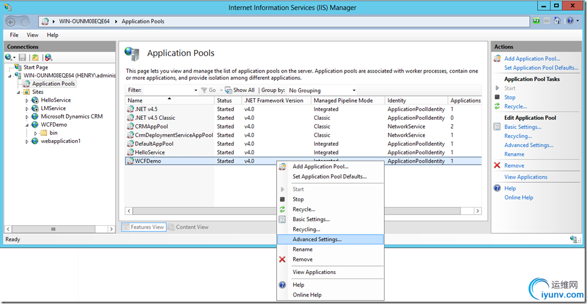Select the bin folder under WCFDemo
Image resolution: width=587 pixels, height=304 pixels.
pos(53,133)
